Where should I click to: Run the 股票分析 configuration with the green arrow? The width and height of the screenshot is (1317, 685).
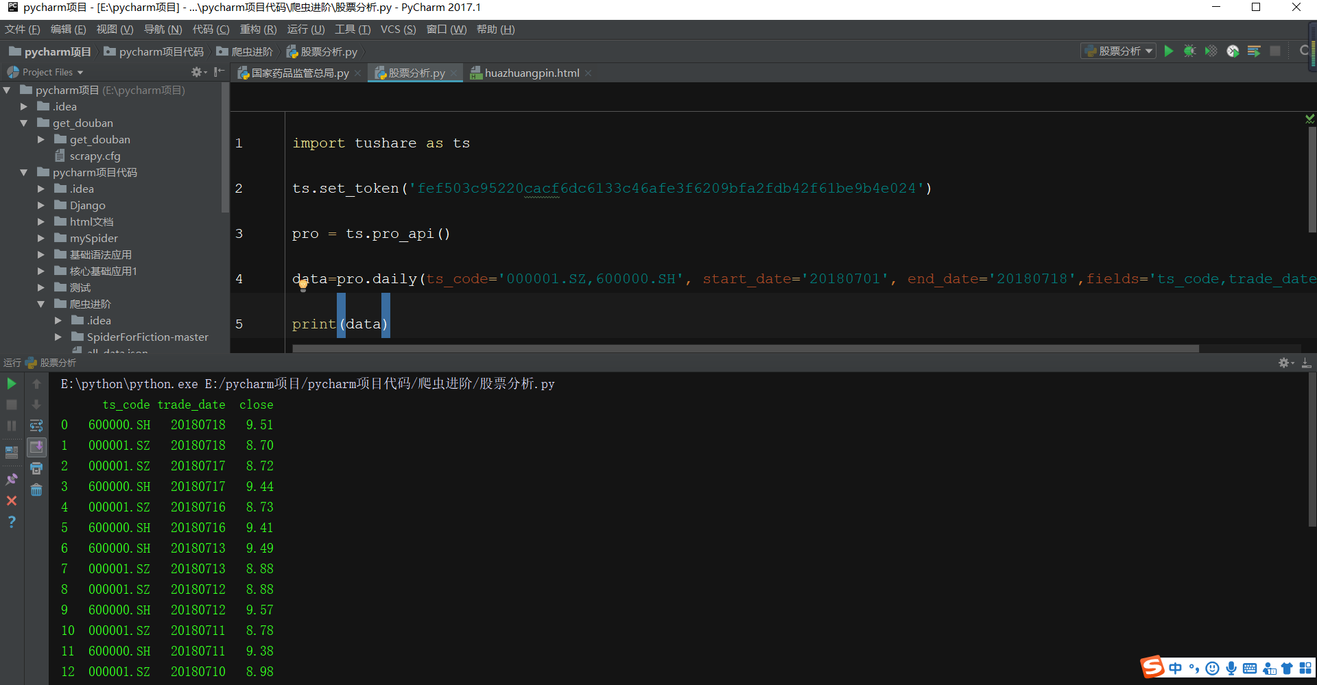(x=1170, y=50)
